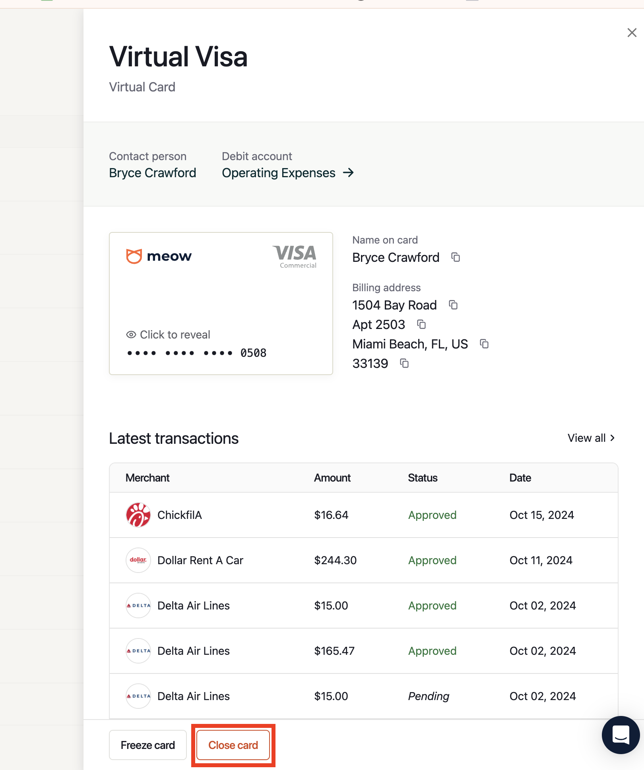Click the Close card button

point(233,745)
